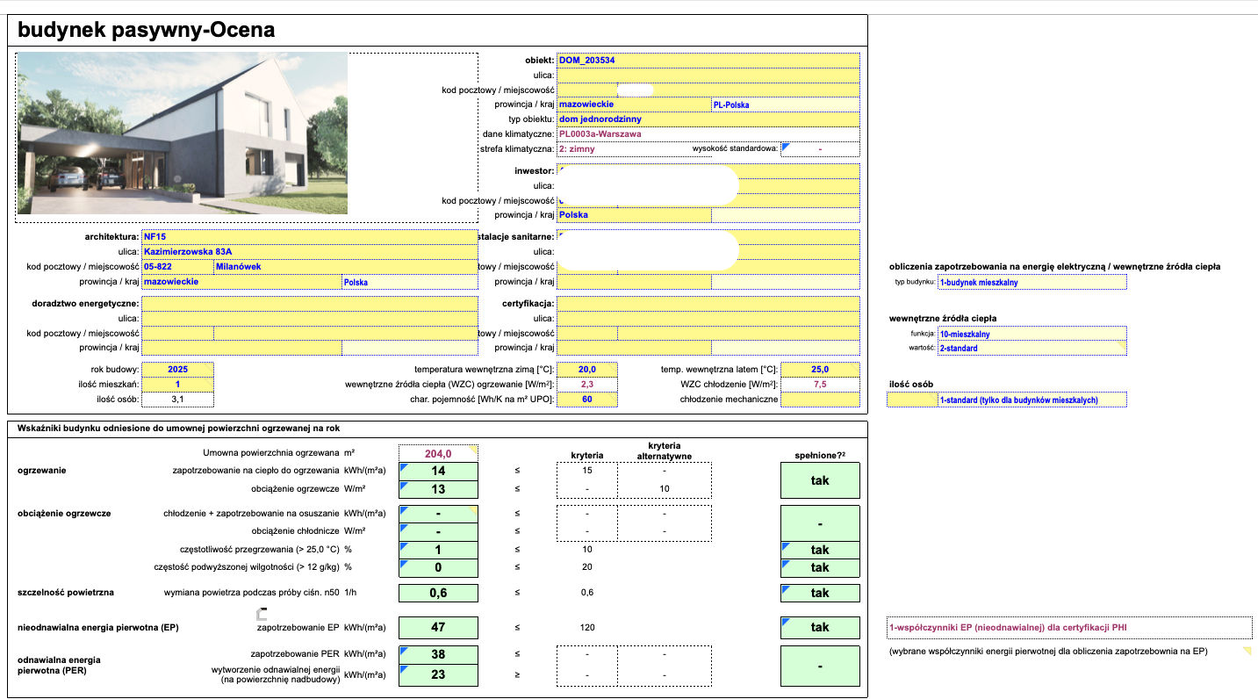
Task: Click the 'tak' result for szczelność powietrzna
Action: coord(819,593)
